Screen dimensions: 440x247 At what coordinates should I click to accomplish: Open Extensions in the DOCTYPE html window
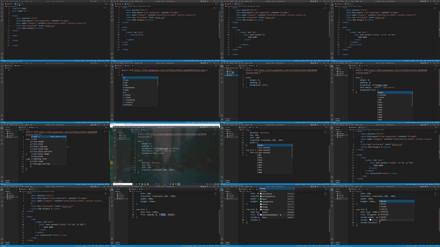2,20
